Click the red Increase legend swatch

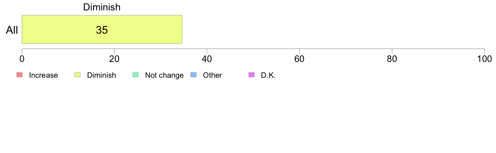[x=19, y=75]
